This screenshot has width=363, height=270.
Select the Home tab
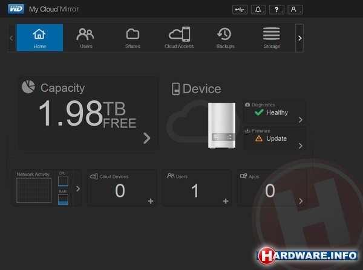click(x=39, y=37)
